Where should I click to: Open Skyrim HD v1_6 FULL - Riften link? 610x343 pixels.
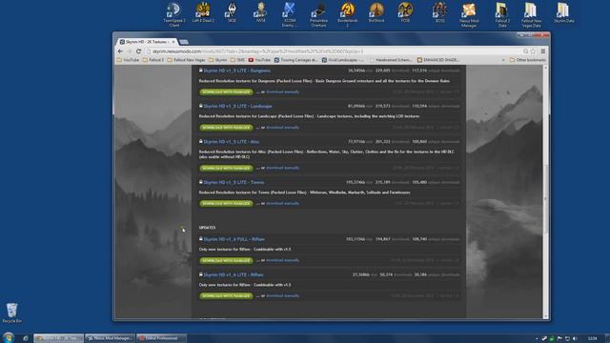point(234,239)
